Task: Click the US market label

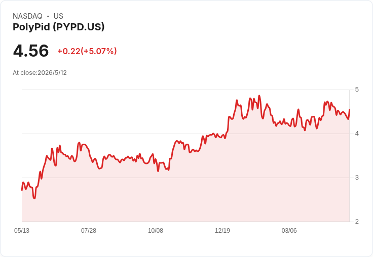Action: (58, 16)
